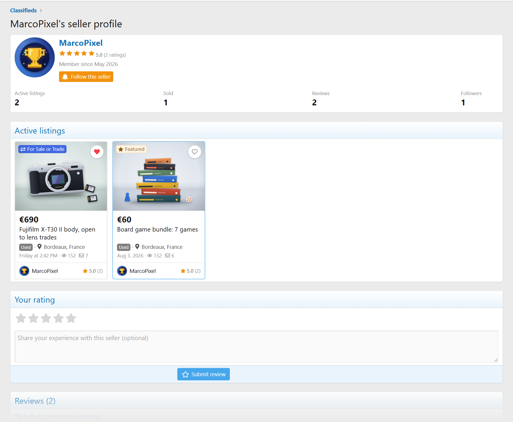Submit review button click
Viewport: 513px width, 422px height.
[203, 374]
